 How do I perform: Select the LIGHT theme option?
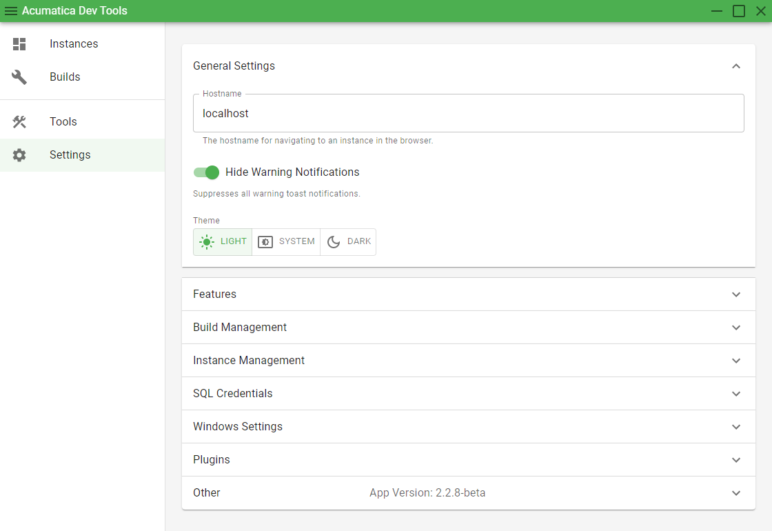coord(222,241)
